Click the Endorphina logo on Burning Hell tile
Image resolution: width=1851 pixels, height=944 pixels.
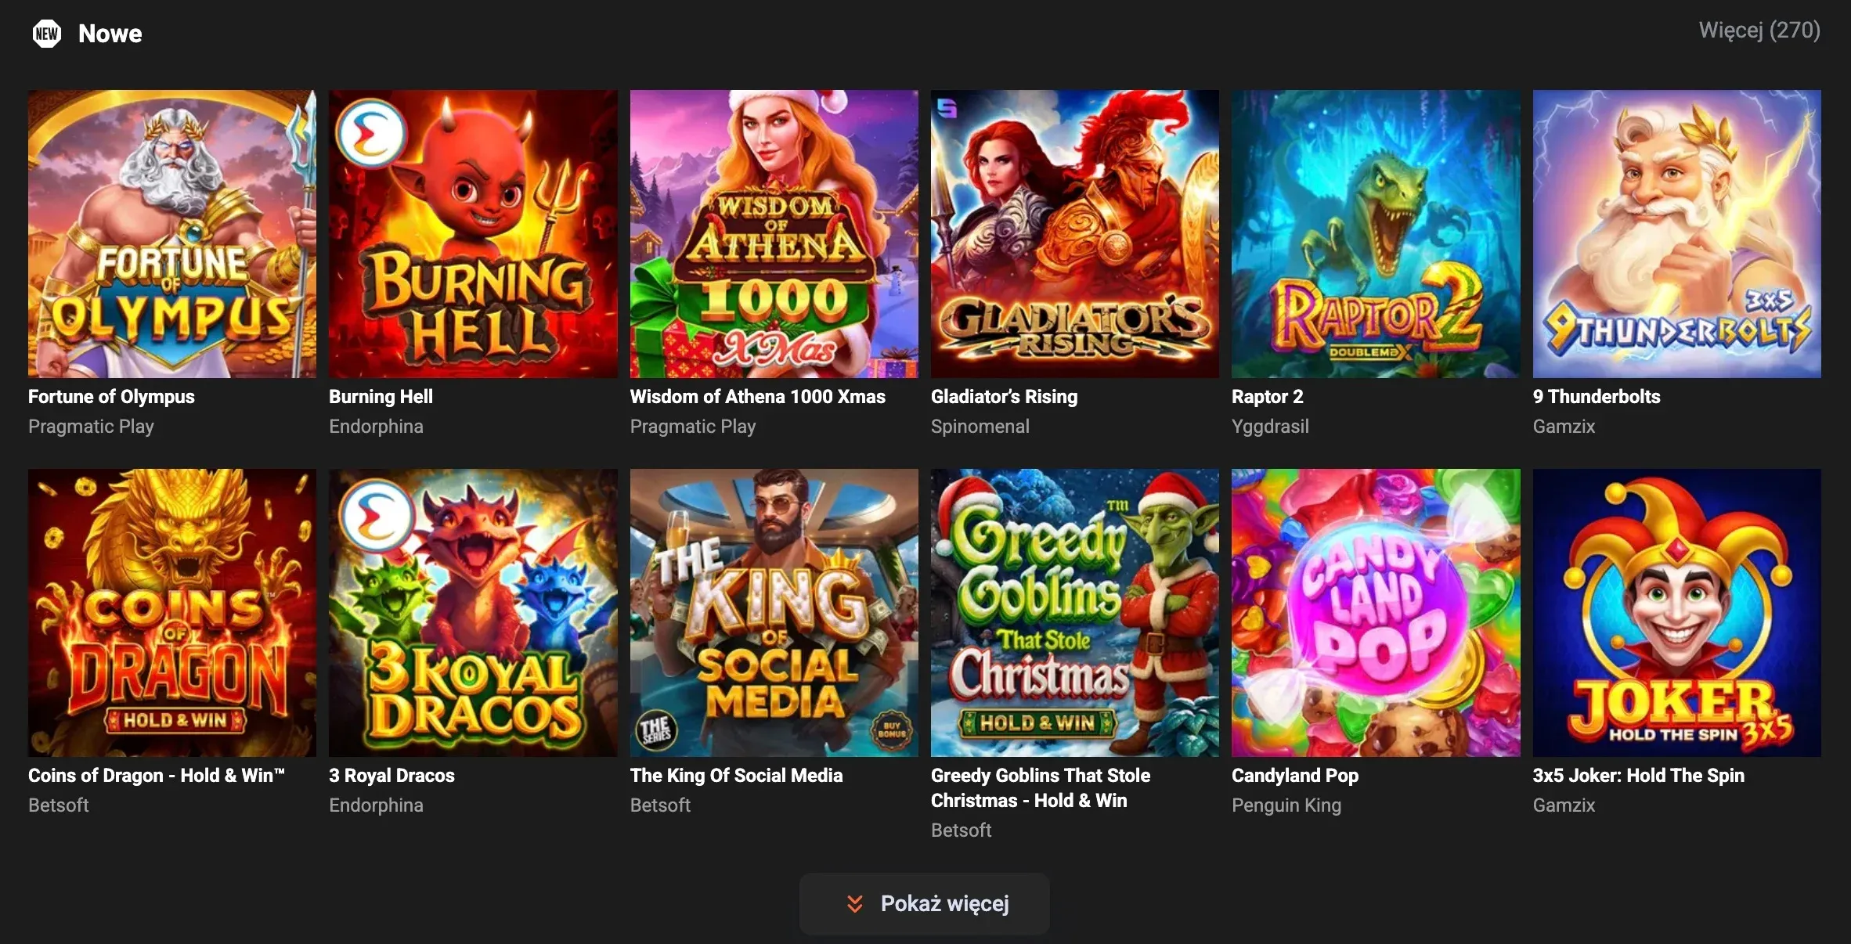(x=371, y=133)
